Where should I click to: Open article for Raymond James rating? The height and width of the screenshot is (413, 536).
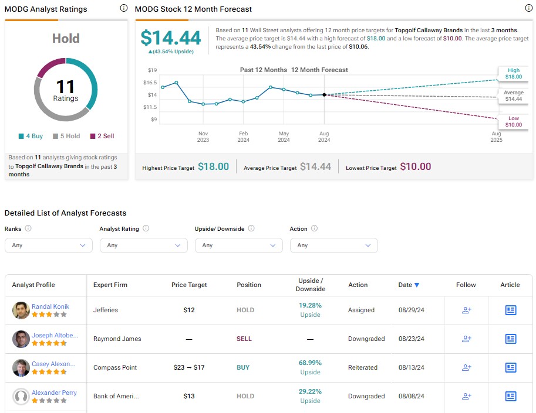tap(510, 339)
